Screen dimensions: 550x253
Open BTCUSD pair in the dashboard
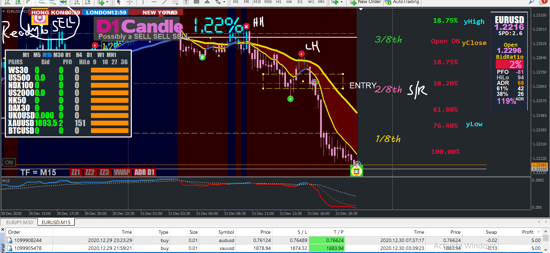(x=21, y=131)
